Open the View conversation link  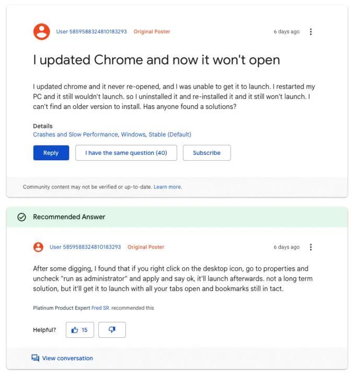(67, 358)
